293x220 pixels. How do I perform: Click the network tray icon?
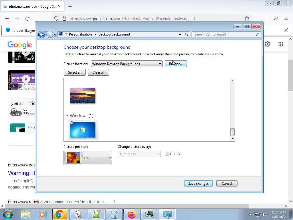point(257,215)
